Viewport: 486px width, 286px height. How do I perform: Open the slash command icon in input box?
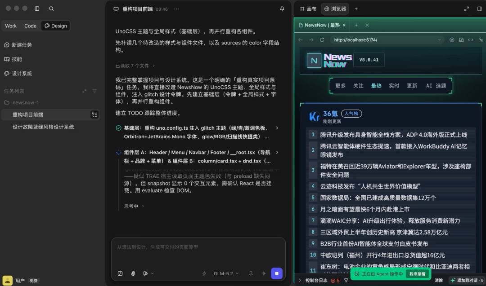point(120,273)
